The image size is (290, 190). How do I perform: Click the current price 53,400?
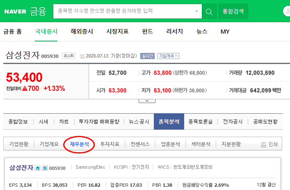pos(24,77)
